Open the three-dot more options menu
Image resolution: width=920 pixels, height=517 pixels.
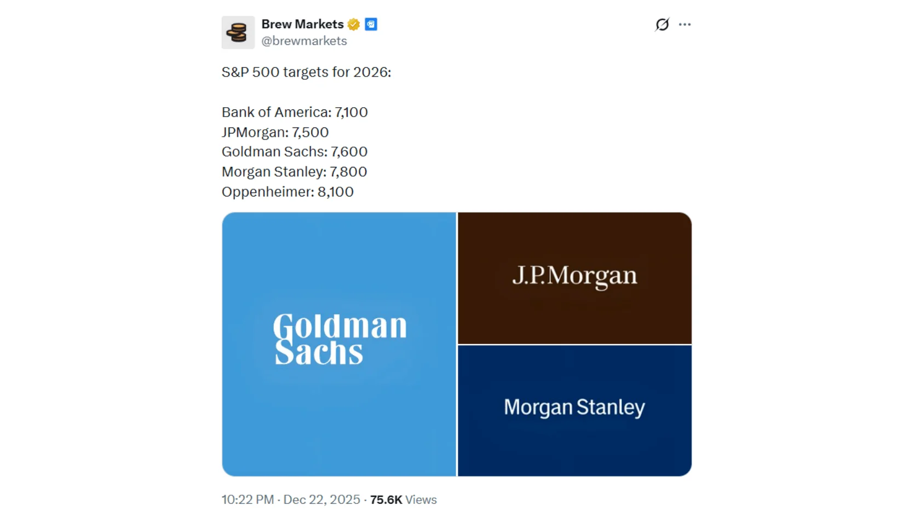[685, 25]
